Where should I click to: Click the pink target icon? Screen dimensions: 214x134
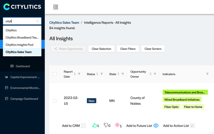[x=117, y=125]
